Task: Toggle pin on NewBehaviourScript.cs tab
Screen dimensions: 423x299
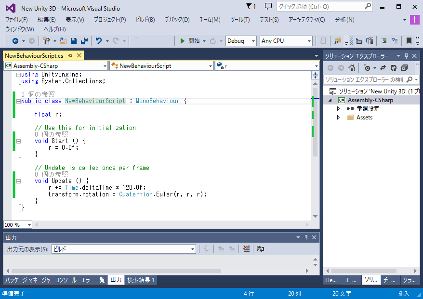Action: tap(70, 56)
